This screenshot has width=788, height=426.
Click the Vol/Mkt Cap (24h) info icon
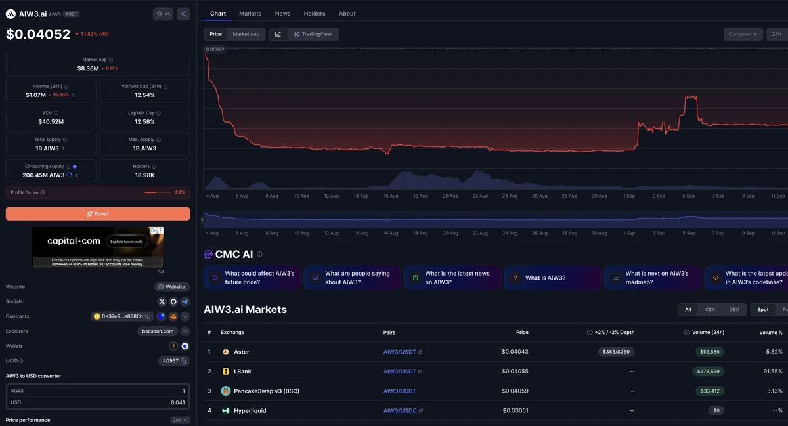165,87
